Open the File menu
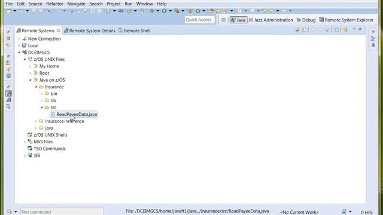 [9, 4]
